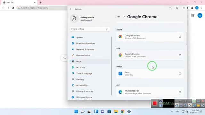Expand the breadcrumb ellipsis in Settings

[x=118, y=16]
